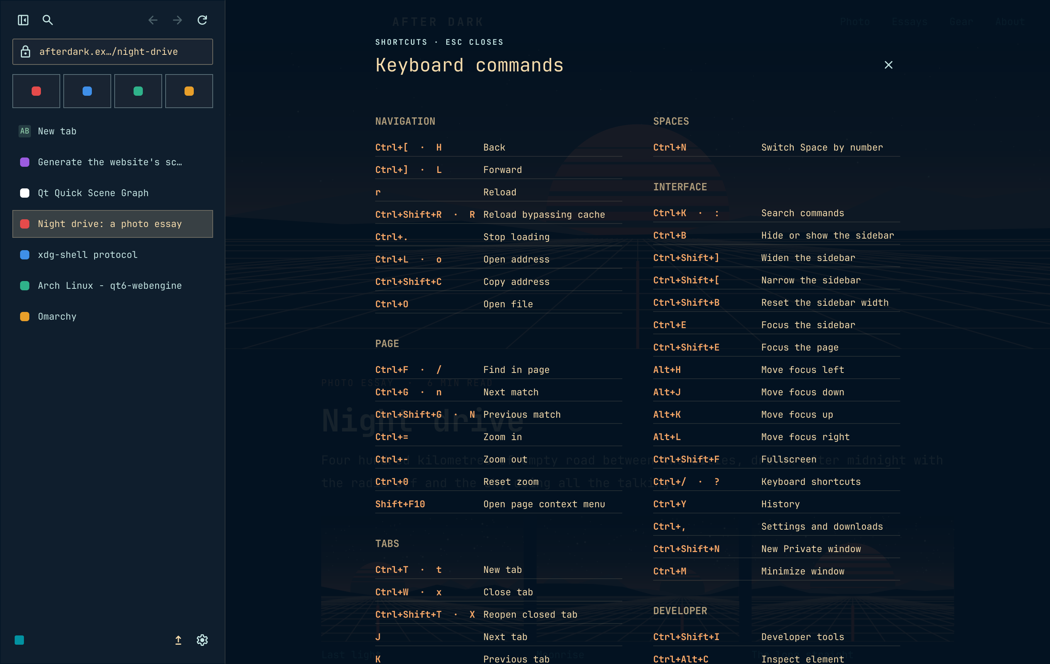
Task: Select the blue Space swatch
Action: point(87,91)
